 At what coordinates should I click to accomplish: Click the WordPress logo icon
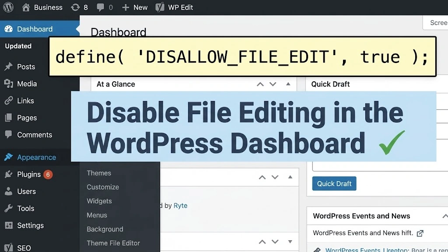8,7
